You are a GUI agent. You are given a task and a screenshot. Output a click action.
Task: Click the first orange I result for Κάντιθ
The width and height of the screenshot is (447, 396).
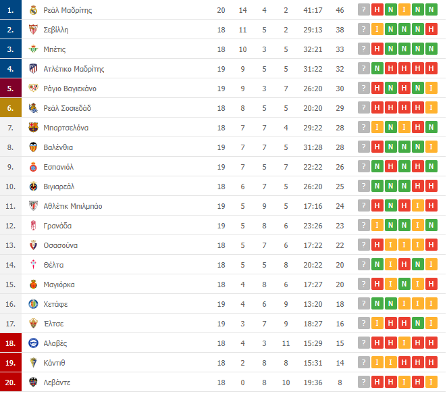(x=377, y=363)
